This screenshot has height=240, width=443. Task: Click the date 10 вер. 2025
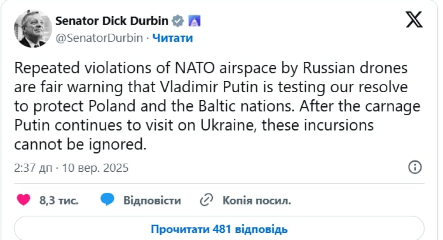click(x=95, y=168)
